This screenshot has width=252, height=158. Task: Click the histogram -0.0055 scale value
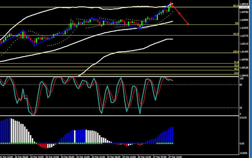(x=243, y=153)
